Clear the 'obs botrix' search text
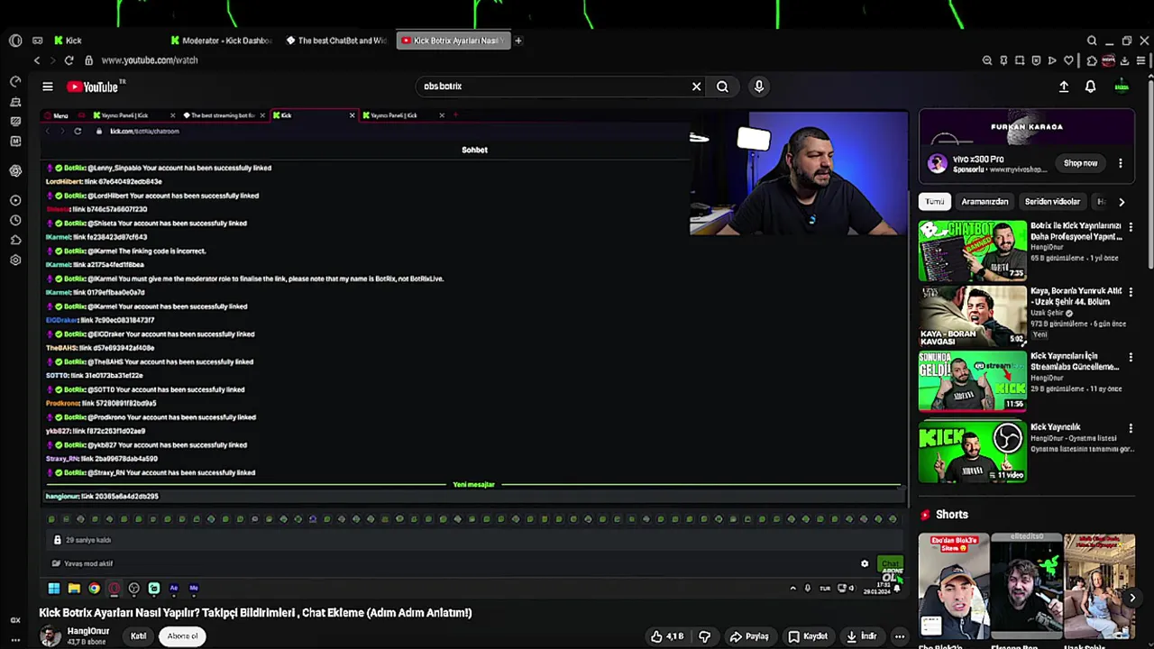This screenshot has height=649, width=1154. coord(696,87)
